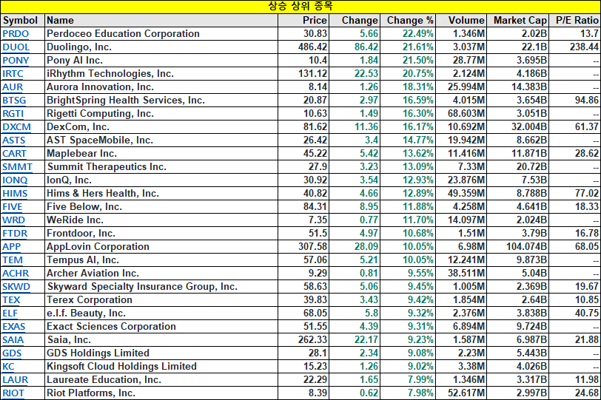This screenshot has height=400, width=601.
Task: Open the KC ticker link
Action: 8,366
